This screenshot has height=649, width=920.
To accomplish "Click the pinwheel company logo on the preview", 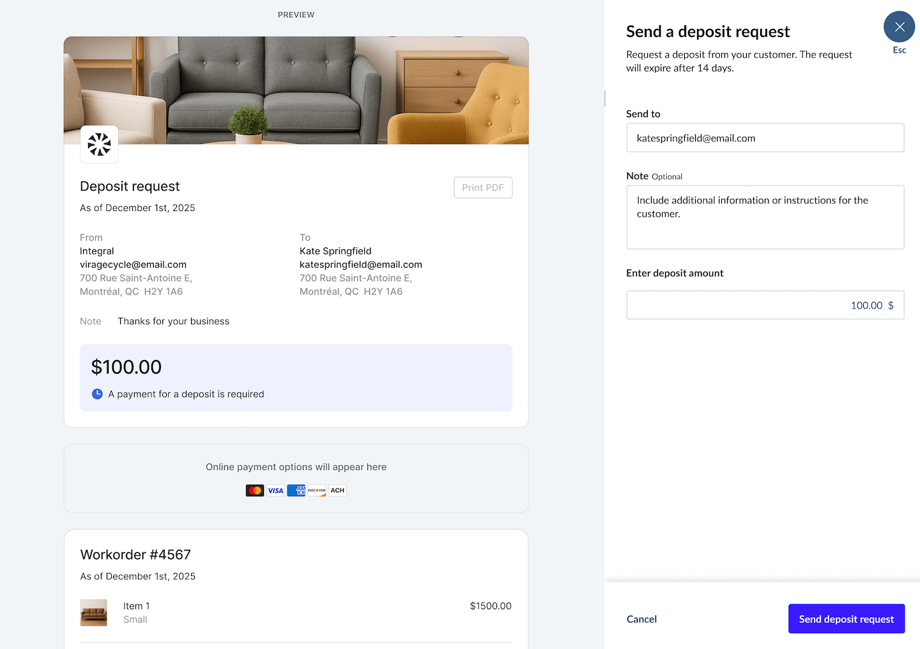I will point(99,145).
